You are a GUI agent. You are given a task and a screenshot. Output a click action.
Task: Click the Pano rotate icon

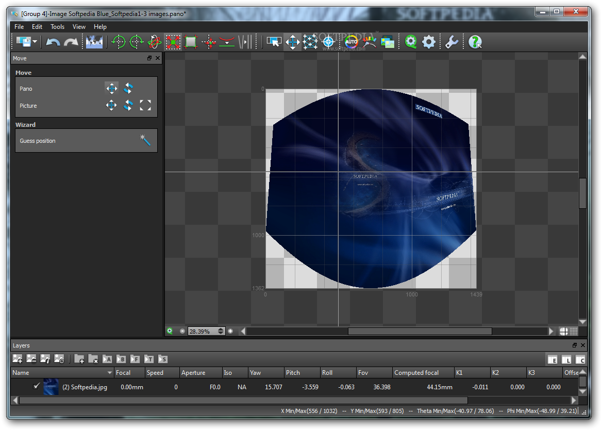pyautogui.click(x=128, y=88)
